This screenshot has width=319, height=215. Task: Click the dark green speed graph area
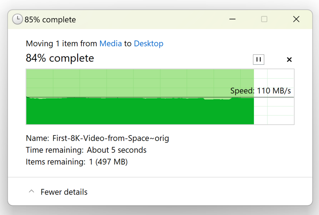click(x=140, y=111)
